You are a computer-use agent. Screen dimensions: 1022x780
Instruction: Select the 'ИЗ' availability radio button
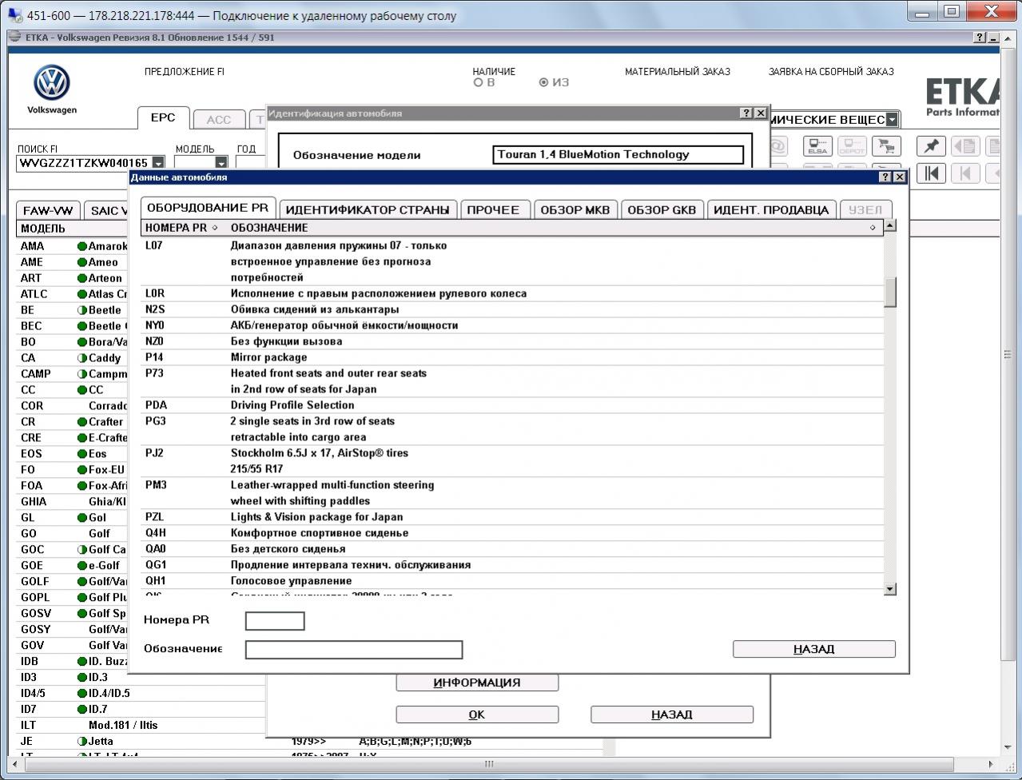[544, 82]
